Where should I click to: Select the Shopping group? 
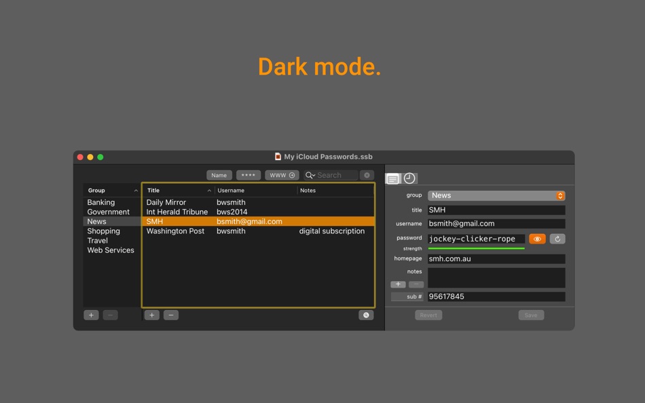click(112, 231)
